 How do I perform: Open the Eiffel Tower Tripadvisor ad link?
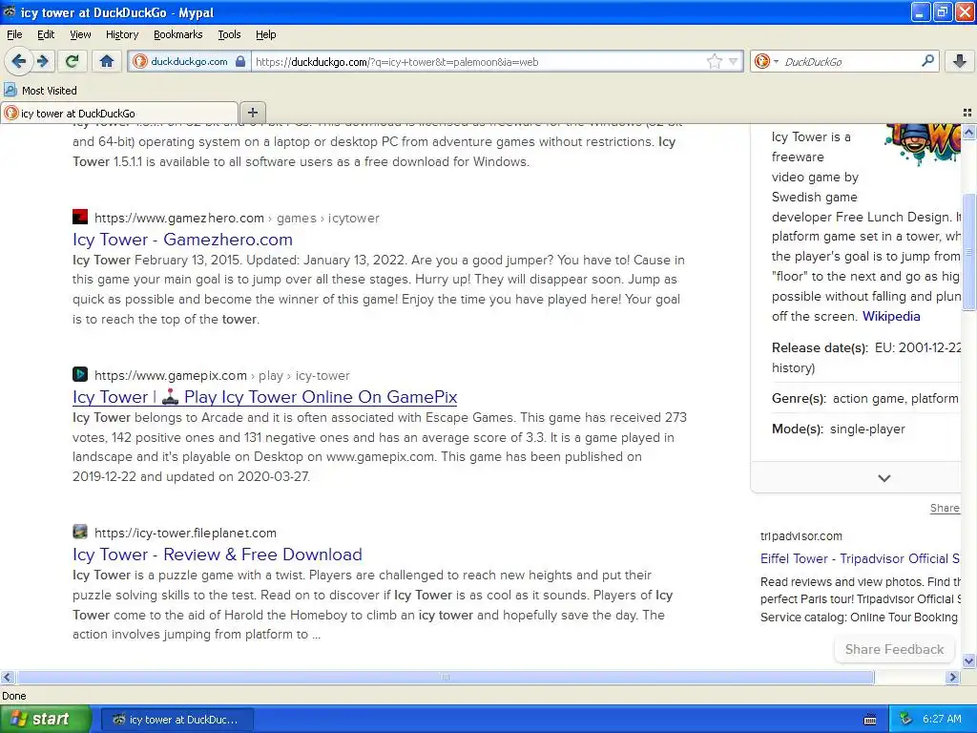pos(860,558)
